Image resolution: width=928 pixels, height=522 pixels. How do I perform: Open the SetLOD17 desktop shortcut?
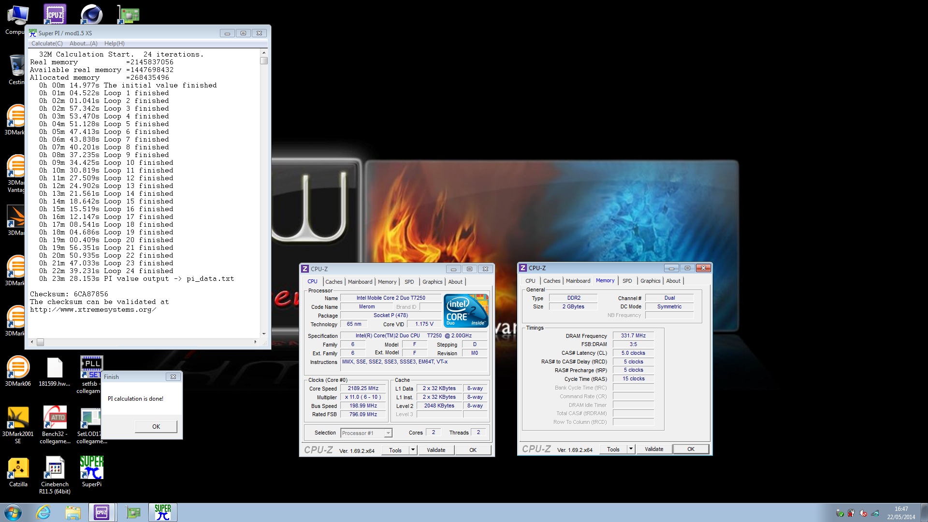coord(91,425)
